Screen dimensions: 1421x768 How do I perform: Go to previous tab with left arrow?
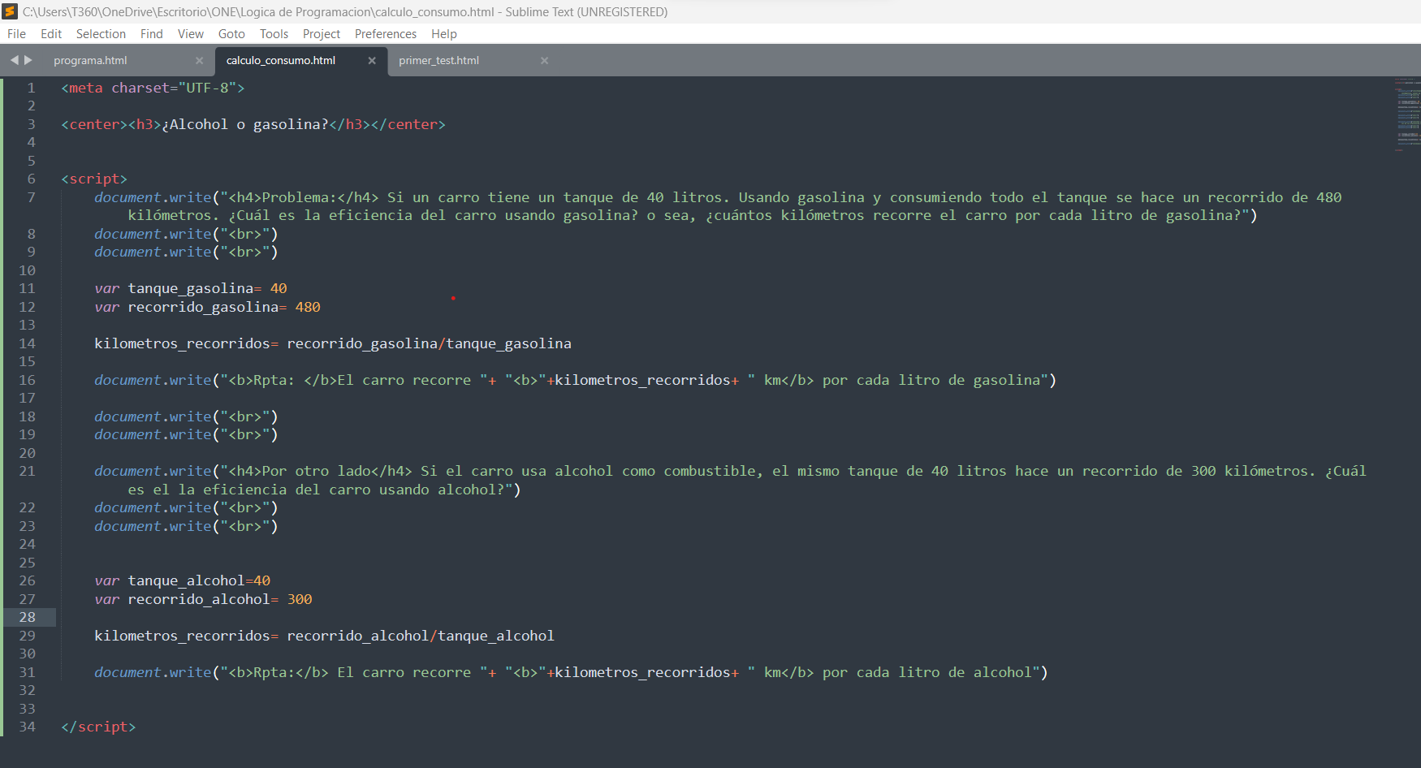point(14,60)
